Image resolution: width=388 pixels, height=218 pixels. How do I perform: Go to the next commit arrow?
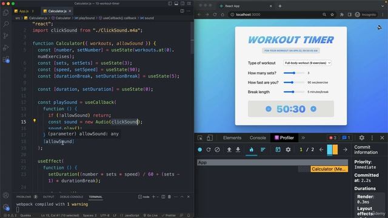[345, 150]
